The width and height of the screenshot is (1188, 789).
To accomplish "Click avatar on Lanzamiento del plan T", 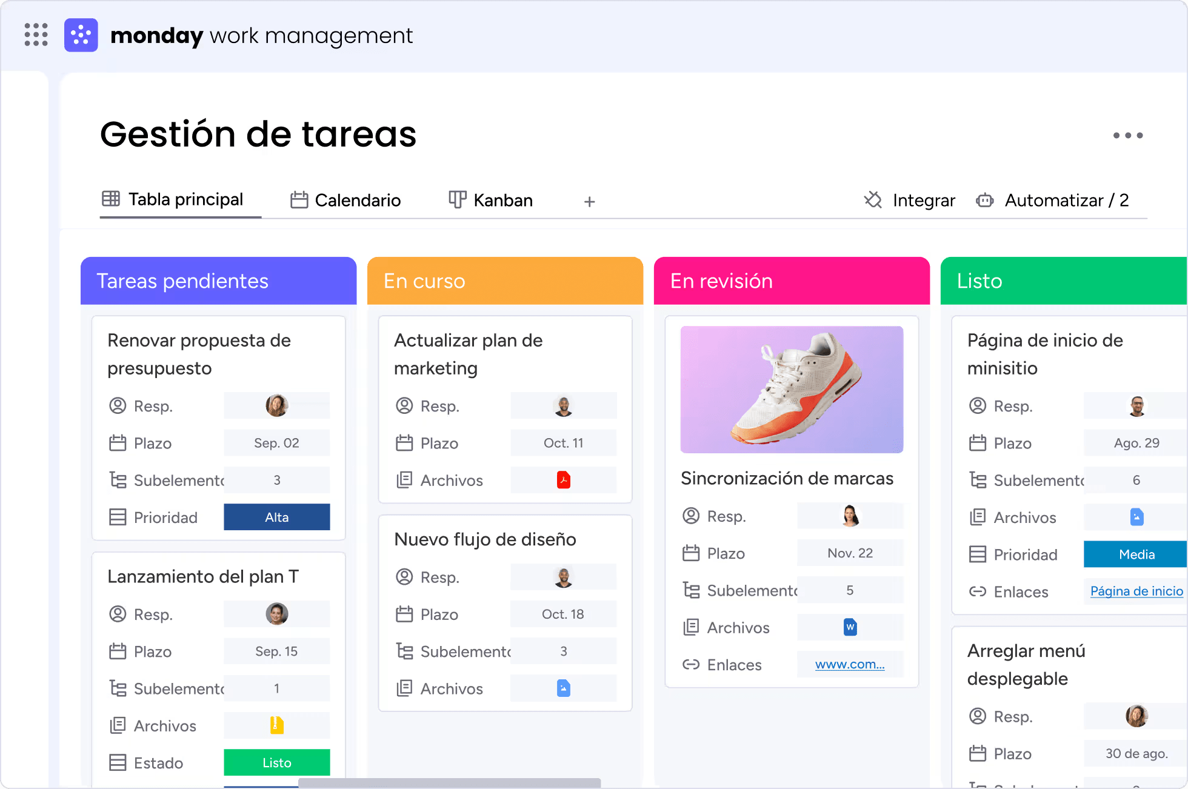I will [x=277, y=614].
